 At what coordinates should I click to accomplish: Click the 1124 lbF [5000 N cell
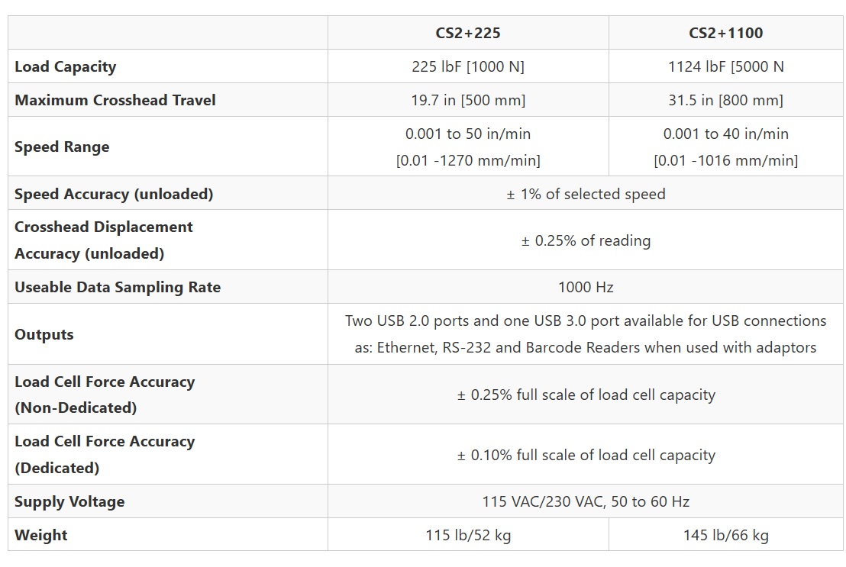(x=725, y=66)
